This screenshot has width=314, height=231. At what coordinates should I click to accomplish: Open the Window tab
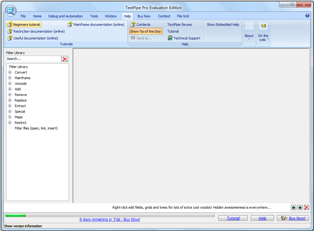111,16
